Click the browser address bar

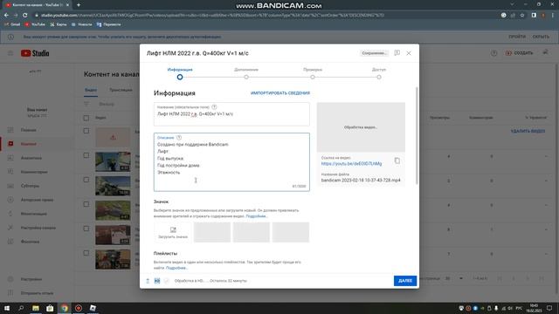click(264, 16)
